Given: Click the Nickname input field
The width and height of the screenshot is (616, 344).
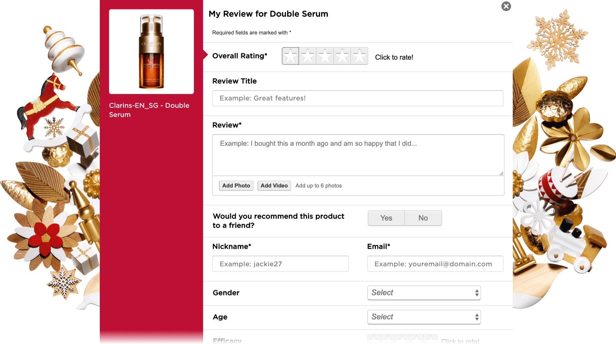Looking at the screenshot, I should (x=280, y=264).
